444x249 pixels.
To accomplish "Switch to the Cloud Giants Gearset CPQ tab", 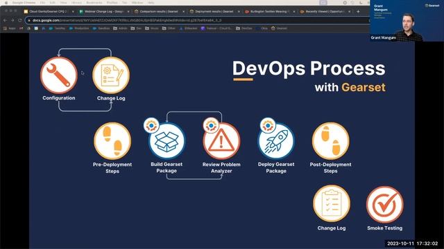I will click(48, 12).
